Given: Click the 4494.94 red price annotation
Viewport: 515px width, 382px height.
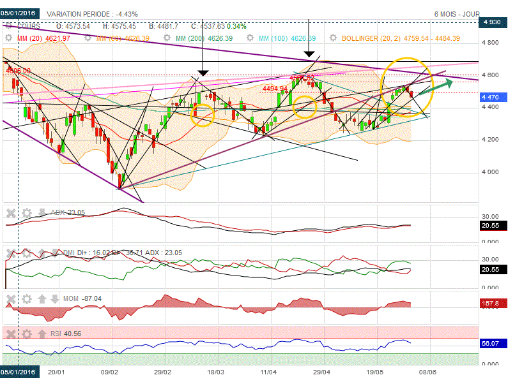Looking at the screenshot, I should point(275,89).
